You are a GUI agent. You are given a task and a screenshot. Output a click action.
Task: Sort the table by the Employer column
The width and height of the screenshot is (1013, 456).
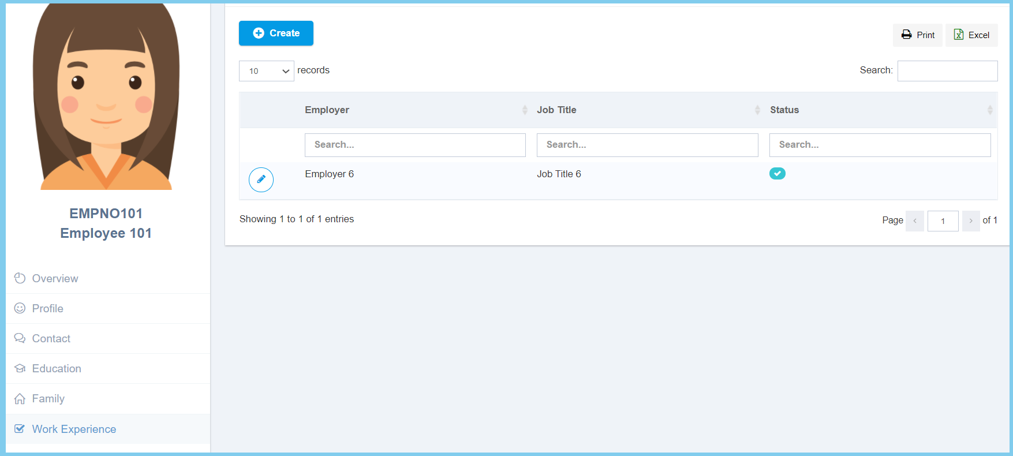click(327, 110)
